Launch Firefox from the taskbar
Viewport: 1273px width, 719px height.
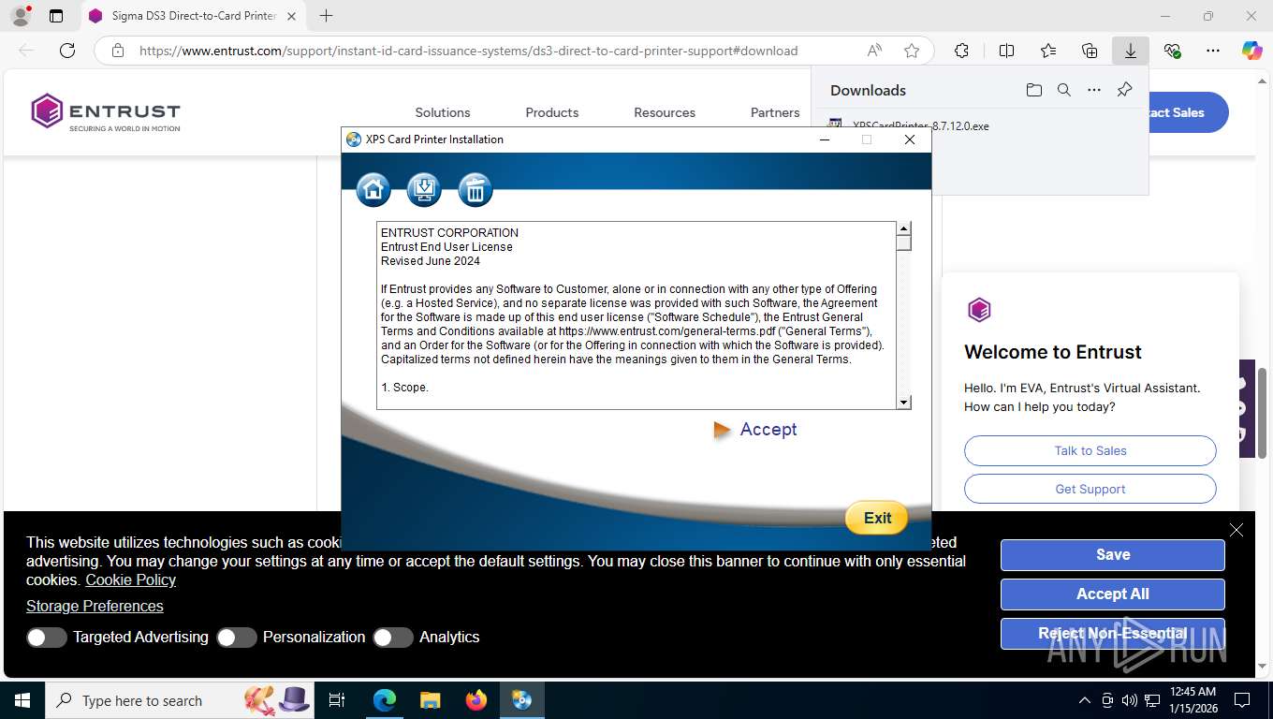(476, 700)
